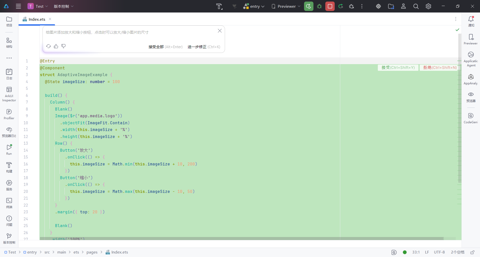Image resolution: width=480 pixels, height=257 pixels.
Task: Open Version Control panel in sidebar
Action: click(9, 239)
